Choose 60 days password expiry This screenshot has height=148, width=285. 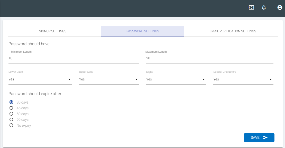[11, 114]
